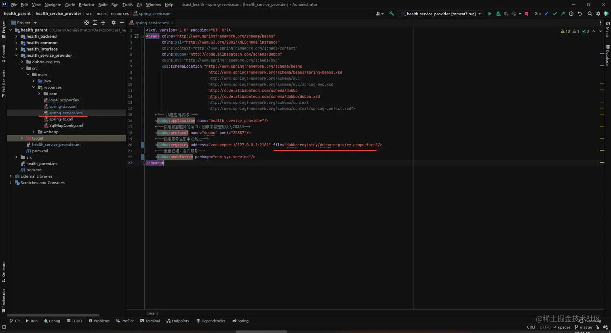Click the UTF-8 encoding indicator
The image size is (611, 333).
[x=545, y=327]
